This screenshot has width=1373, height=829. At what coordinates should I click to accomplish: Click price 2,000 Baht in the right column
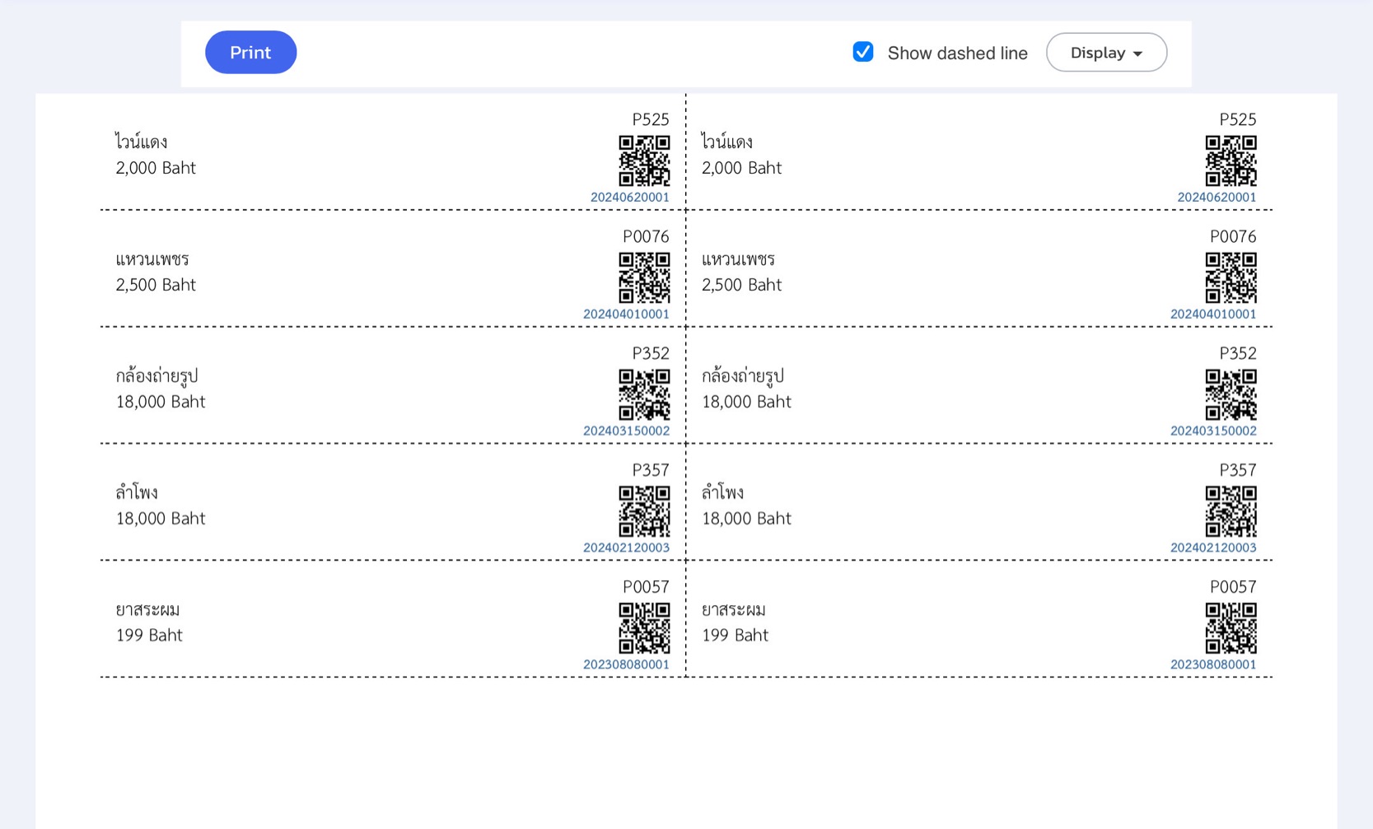(x=741, y=168)
